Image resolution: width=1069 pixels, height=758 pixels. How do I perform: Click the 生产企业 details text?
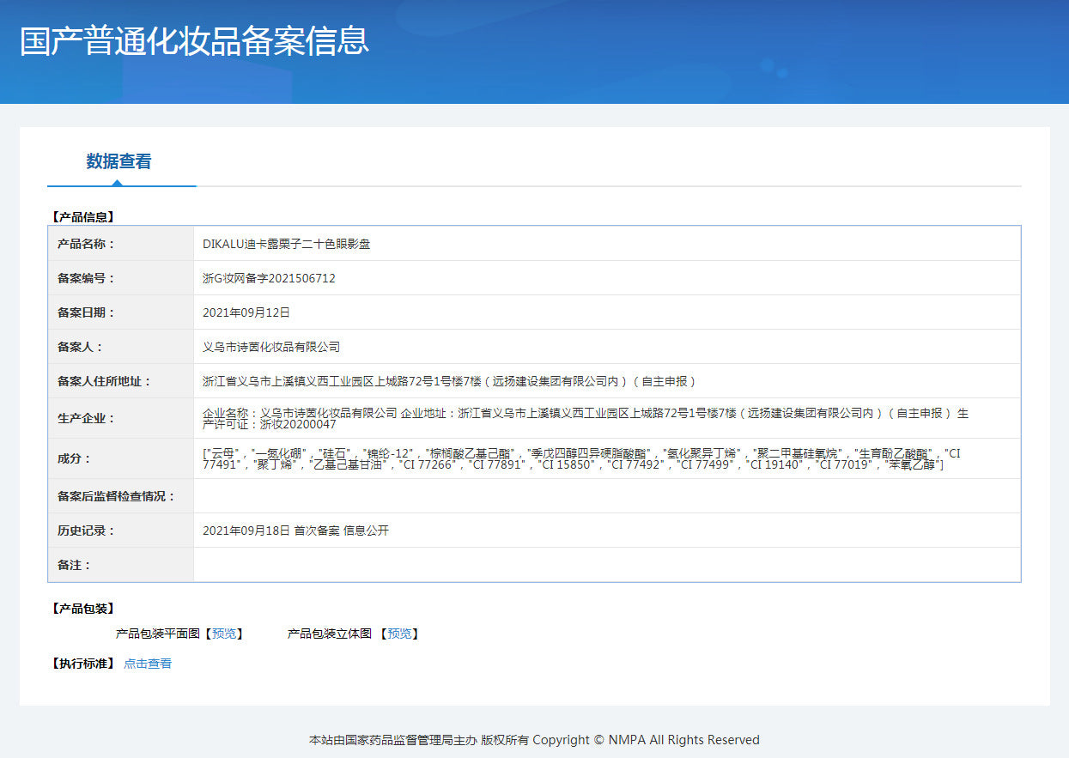coord(584,419)
